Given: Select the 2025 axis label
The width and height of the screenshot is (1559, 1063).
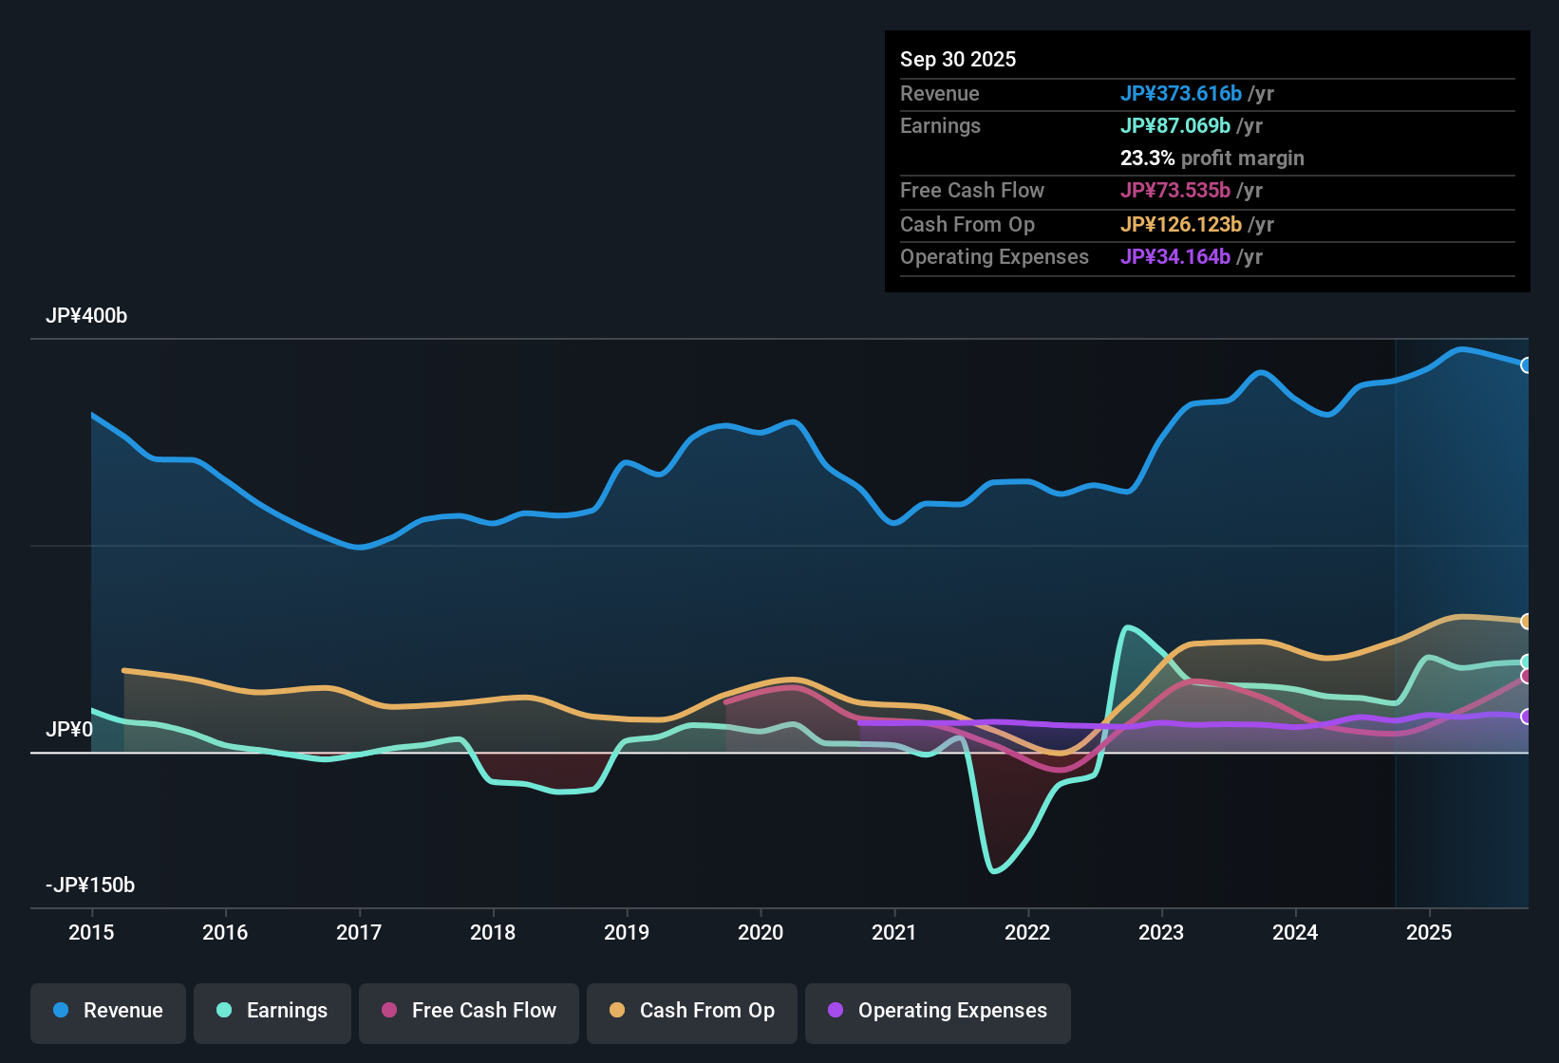Looking at the screenshot, I should point(1430,933).
